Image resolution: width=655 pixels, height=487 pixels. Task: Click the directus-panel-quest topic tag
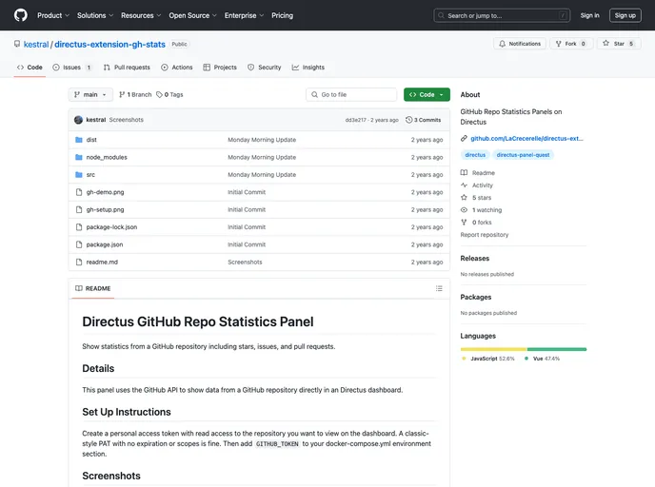click(523, 155)
